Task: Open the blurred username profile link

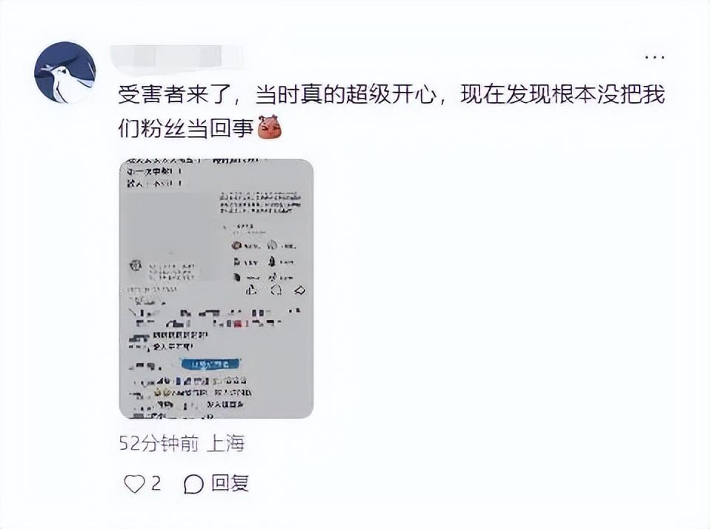Action: tap(177, 57)
